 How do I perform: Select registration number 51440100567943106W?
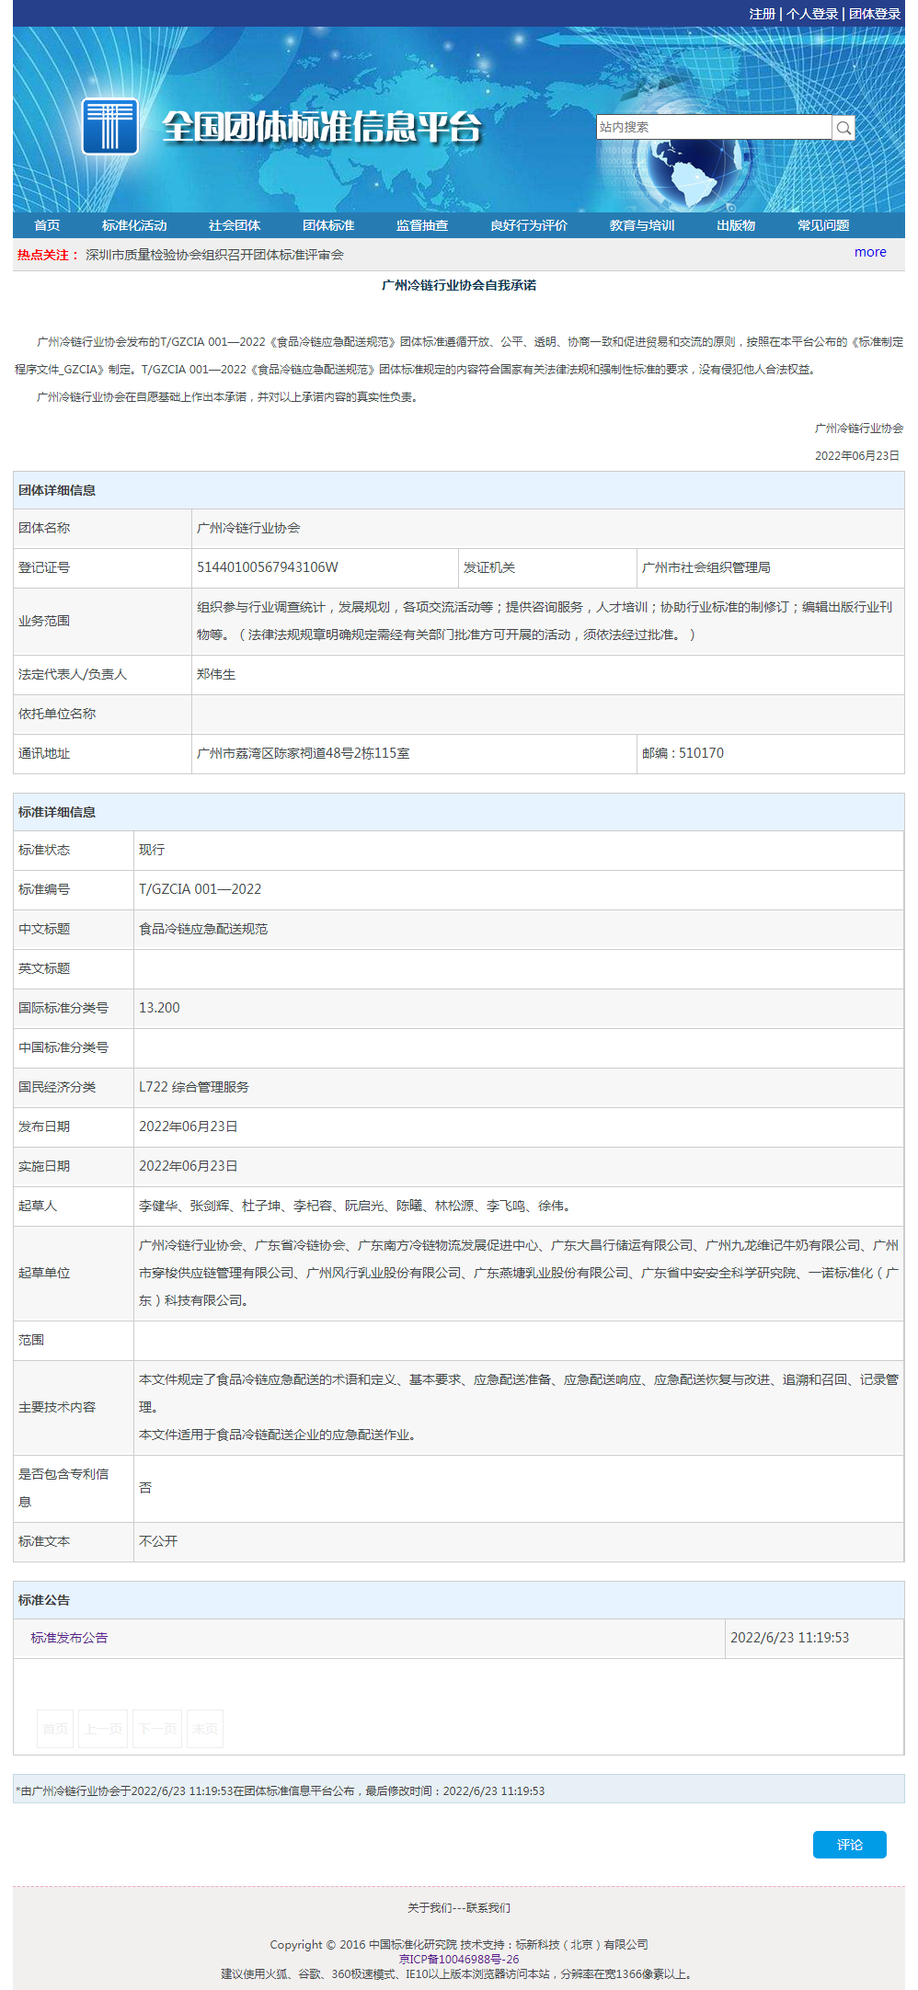point(268,567)
